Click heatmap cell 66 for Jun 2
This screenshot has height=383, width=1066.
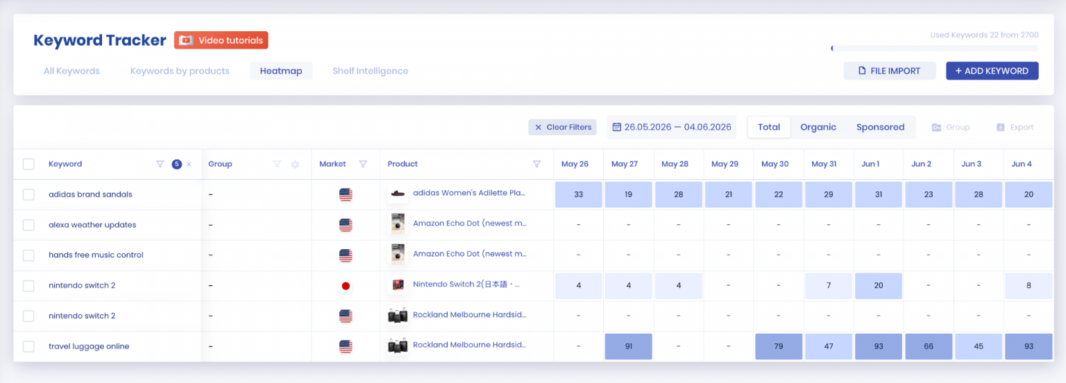(928, 346)
